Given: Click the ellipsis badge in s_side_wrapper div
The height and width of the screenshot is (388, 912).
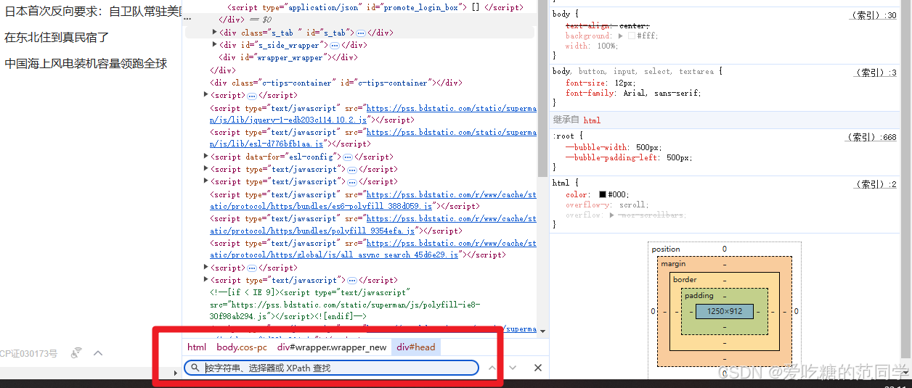Looking at the screenshot, I should pos(335,45).
